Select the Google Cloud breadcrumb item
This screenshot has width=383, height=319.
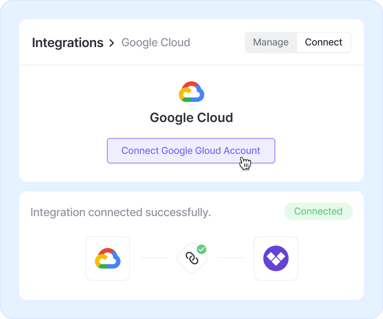coord(156,43)
